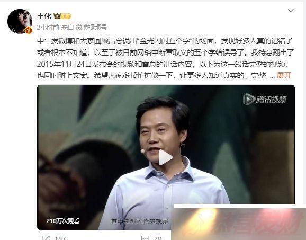Click the 210万次观看 view count
The width and height of the screenshot is (306, 240).
pyautogui.click(x=63, y=221)
